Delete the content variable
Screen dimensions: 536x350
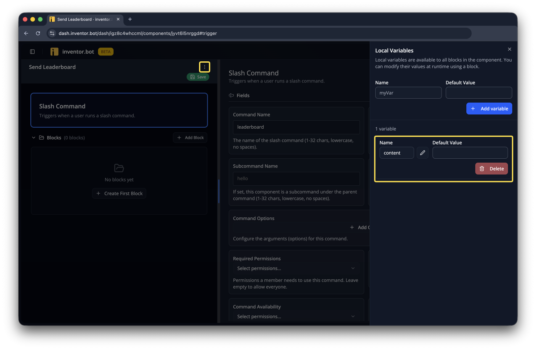click(x=491, y=169)
